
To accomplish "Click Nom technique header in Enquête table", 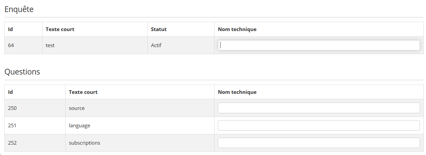I will click(237, 29).
